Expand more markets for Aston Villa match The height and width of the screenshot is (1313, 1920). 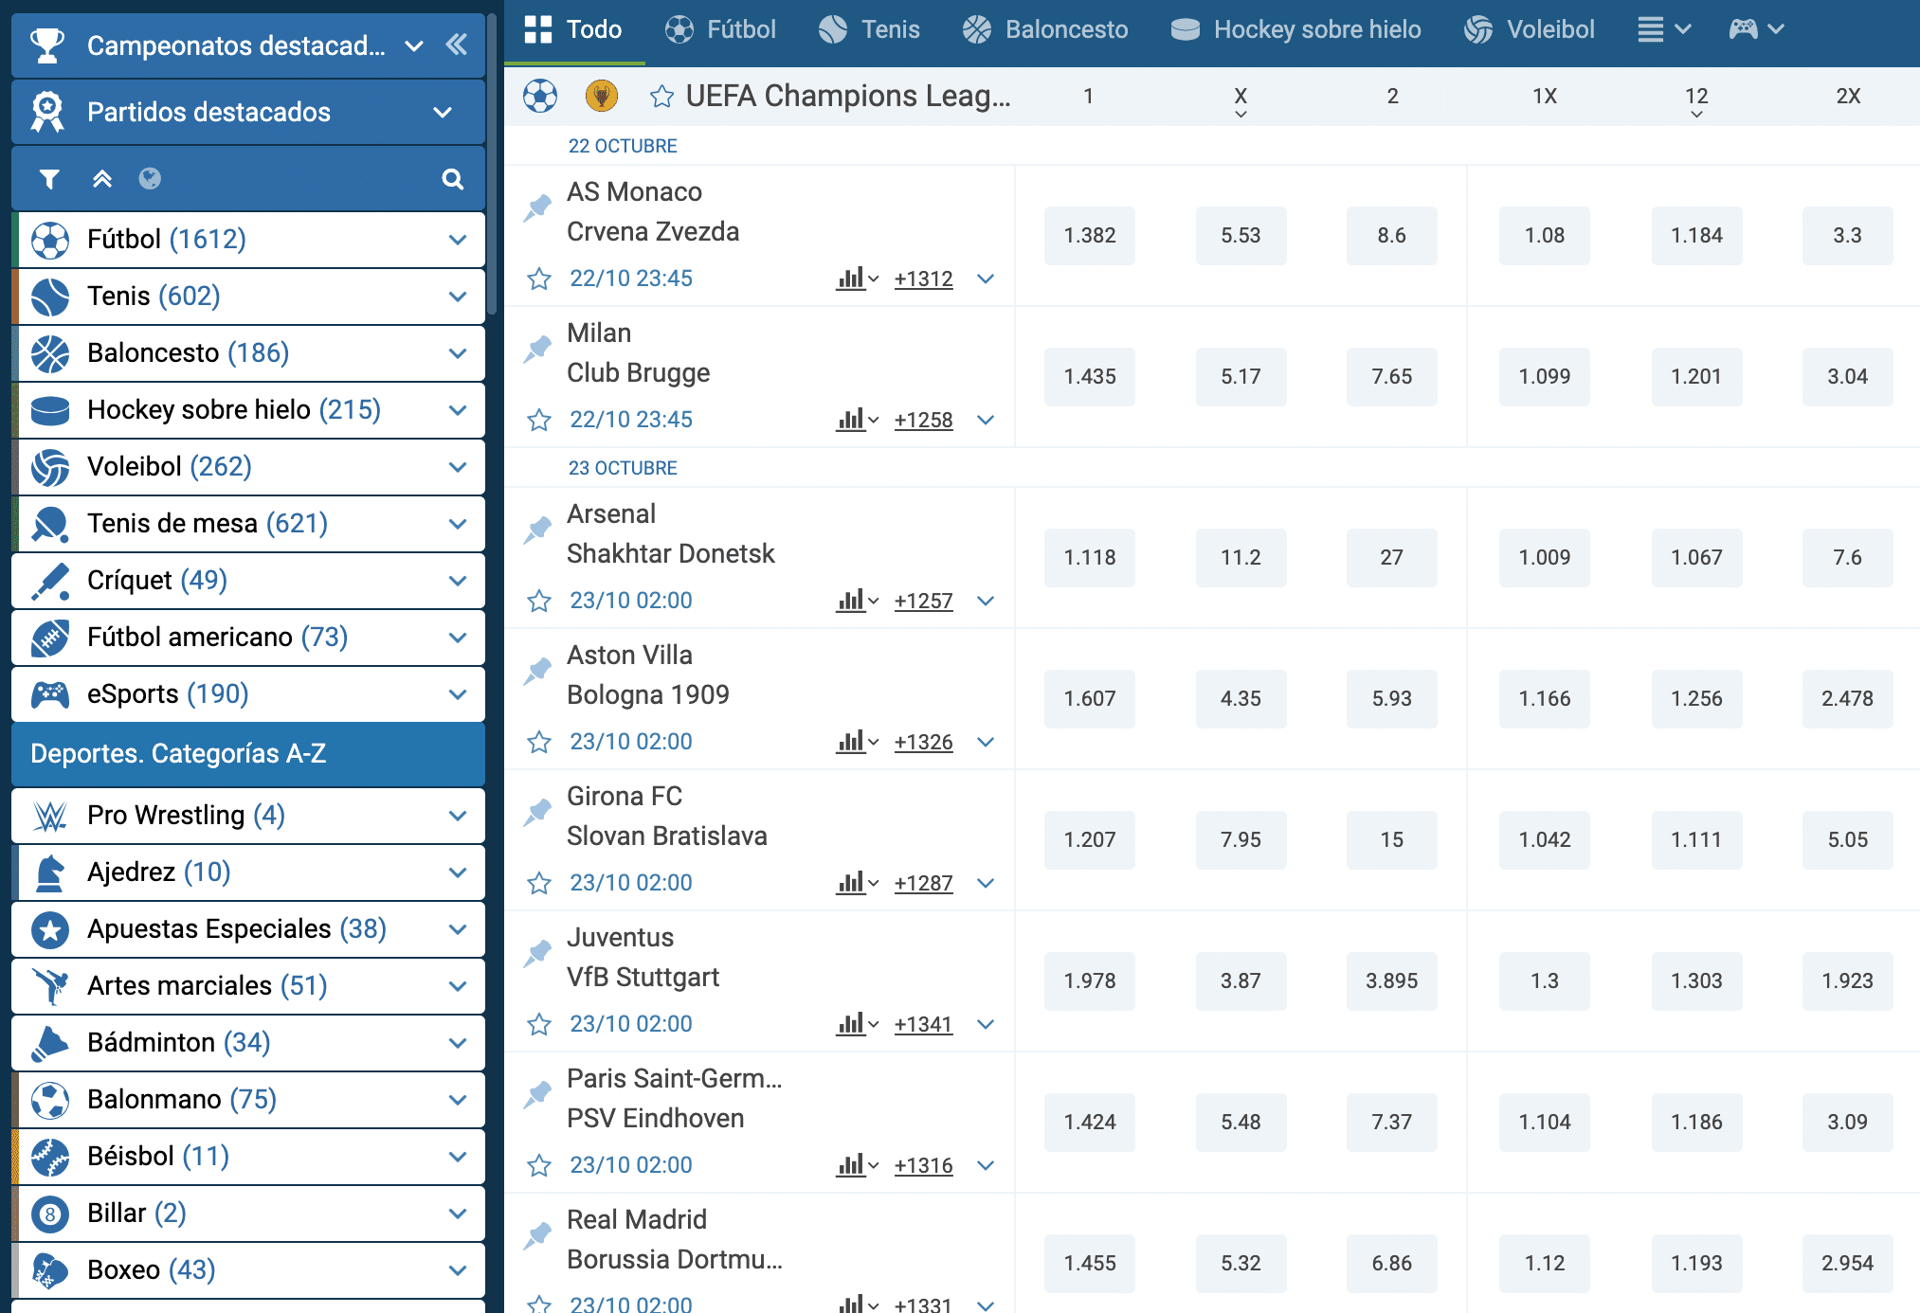pos(986,742)
